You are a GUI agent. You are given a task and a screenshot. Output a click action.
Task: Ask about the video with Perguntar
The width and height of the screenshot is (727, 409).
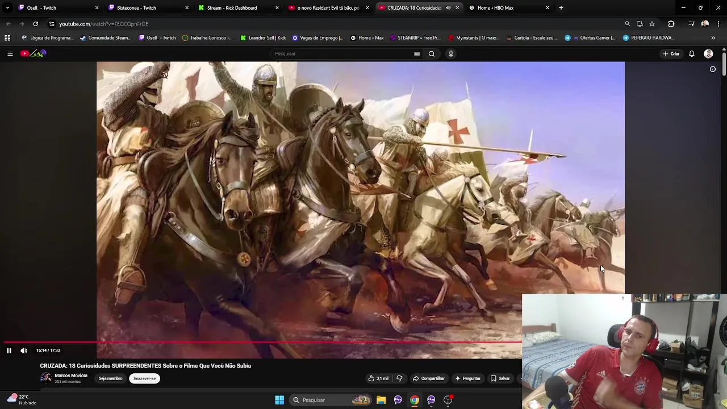pyautogui.click(x=467, y=378)
